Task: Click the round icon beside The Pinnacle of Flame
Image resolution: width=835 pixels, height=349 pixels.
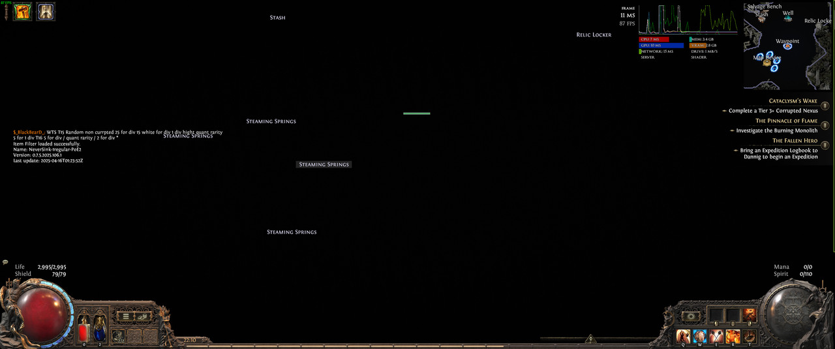Action: point(825,125)
